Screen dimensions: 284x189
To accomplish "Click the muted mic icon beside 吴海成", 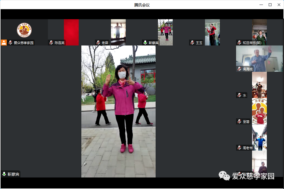I will [x=239, y=69].
